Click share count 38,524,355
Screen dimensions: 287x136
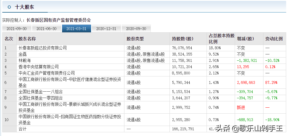(182, 54)
